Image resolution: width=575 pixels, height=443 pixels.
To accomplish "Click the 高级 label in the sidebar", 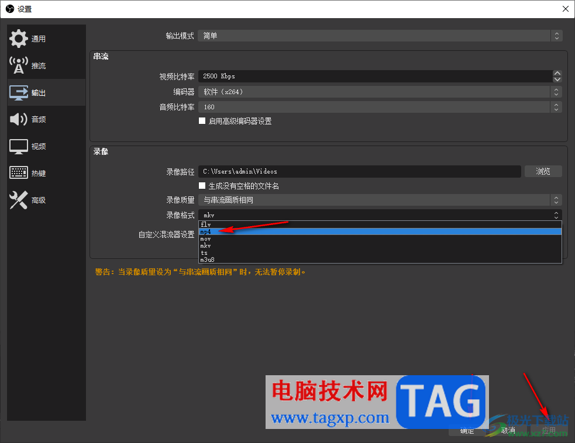I will click(39, 200).
